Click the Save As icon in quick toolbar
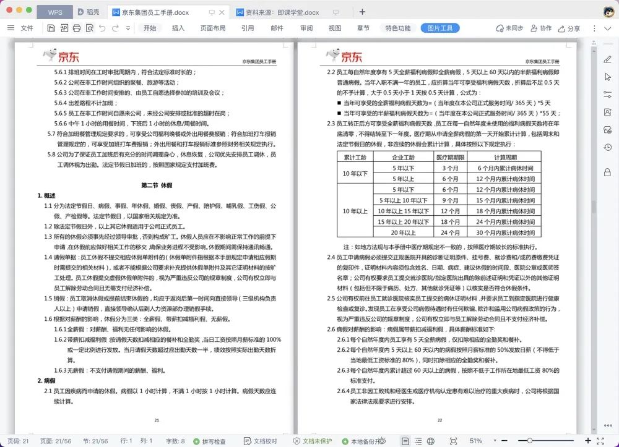Viewport: 619px width, 447px height. [64, 28]
